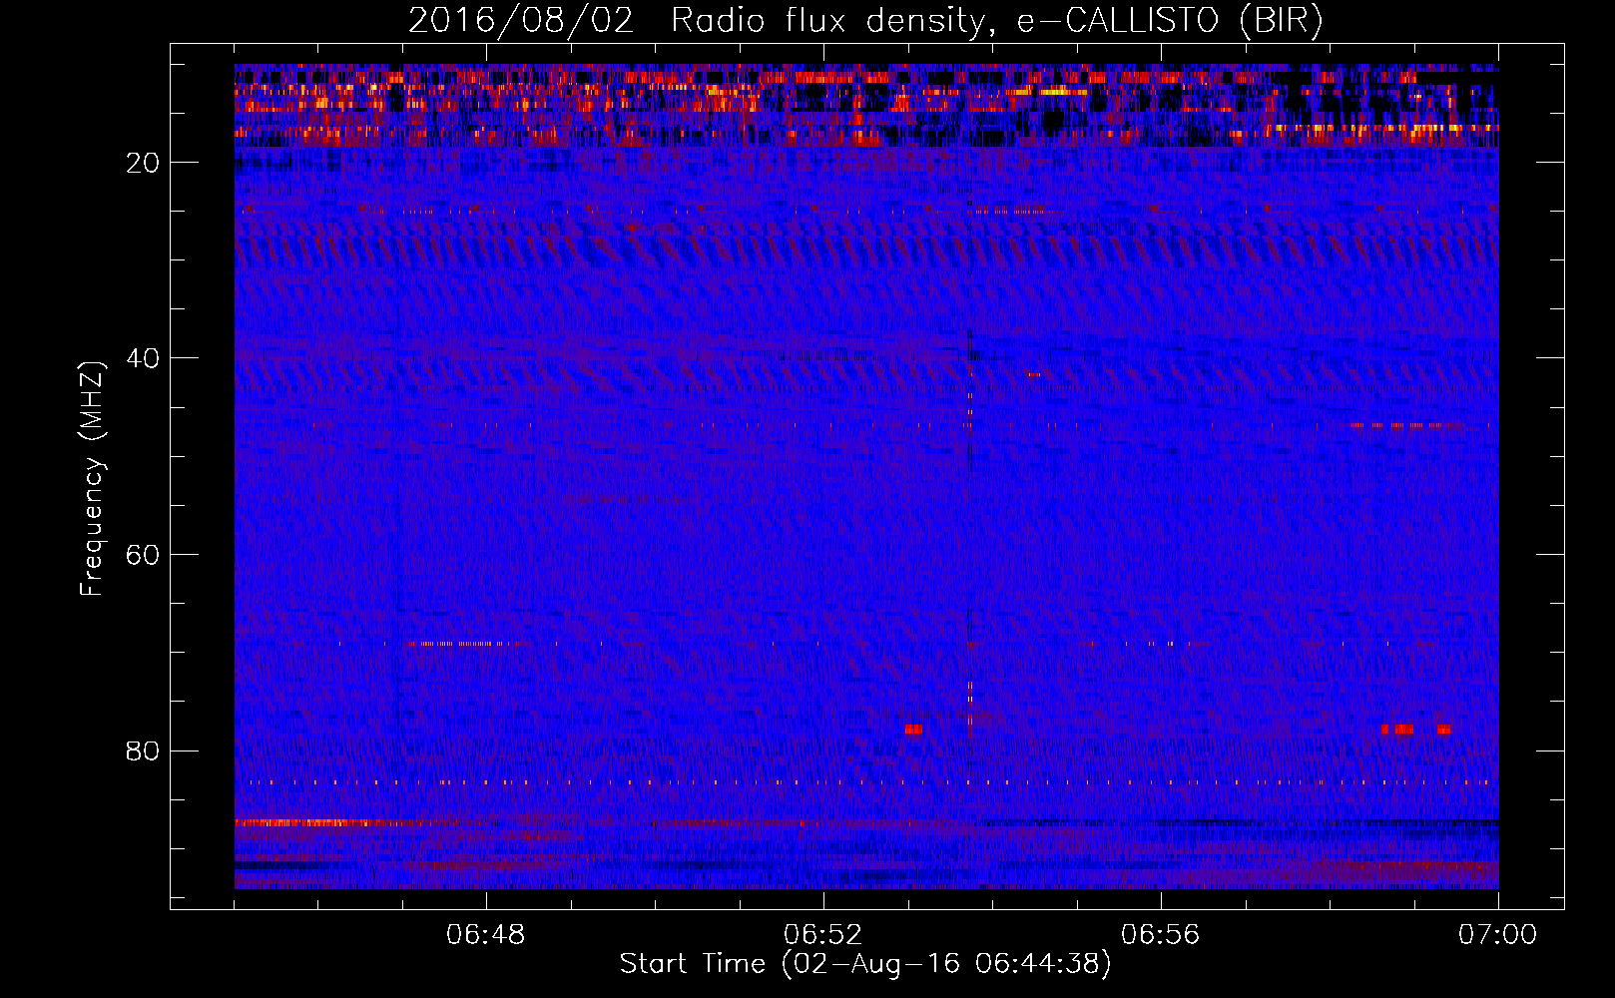Screen dimensions: 1615x998
Task: Click the "Start Time (02-Aug-16 06:44:38)" axis label
Action: (865, 964)
